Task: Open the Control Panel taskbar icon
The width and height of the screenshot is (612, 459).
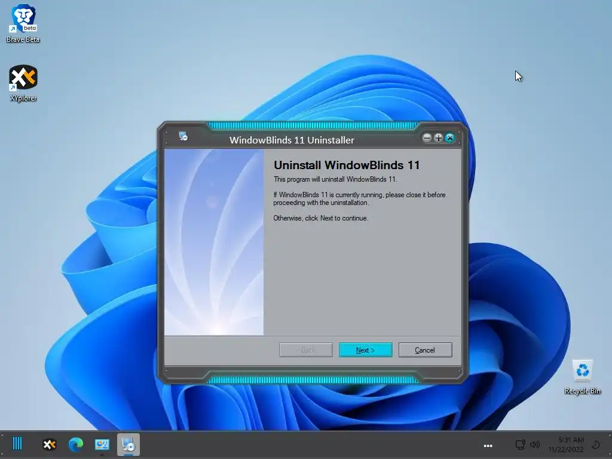Action: tap(102, 444)
